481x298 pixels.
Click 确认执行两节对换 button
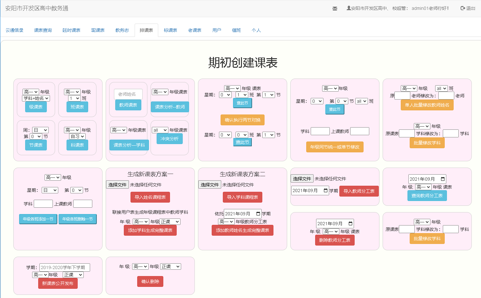[x=243, y=120]
